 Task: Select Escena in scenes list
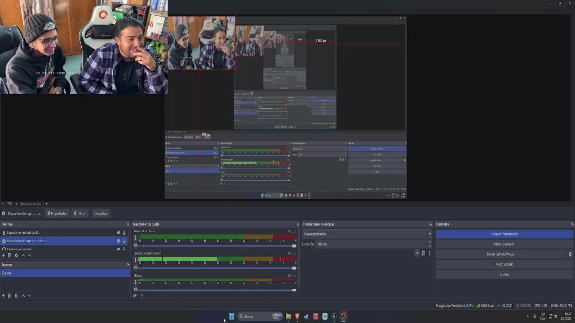(x=65, y=273)
